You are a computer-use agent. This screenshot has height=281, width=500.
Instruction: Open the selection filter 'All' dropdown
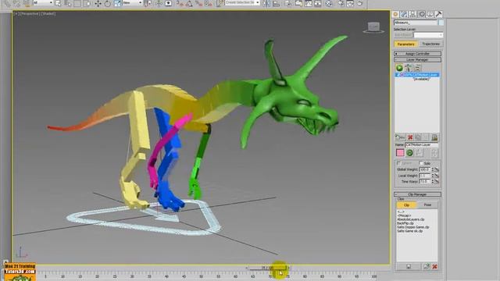point(43,2)
